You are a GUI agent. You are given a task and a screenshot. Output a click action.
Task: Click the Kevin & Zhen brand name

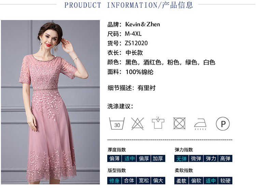(x=142, y=25)
